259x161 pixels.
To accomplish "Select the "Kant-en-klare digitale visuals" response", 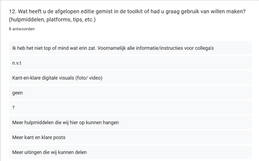I will tap(57, 78).
